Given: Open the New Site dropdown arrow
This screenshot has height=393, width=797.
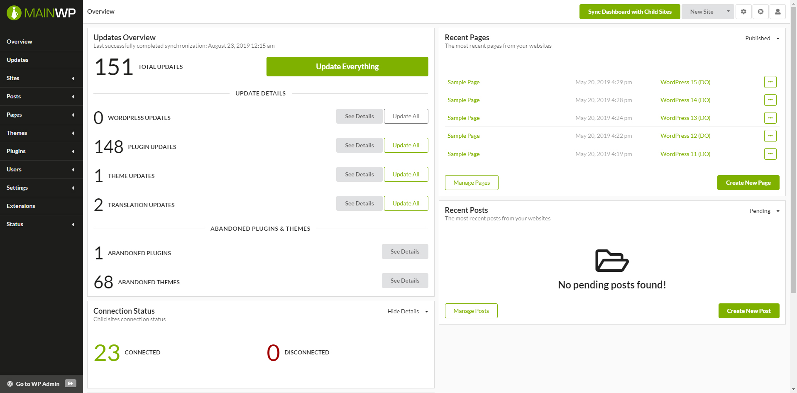Looking at the screenshot, I should 728,12.
